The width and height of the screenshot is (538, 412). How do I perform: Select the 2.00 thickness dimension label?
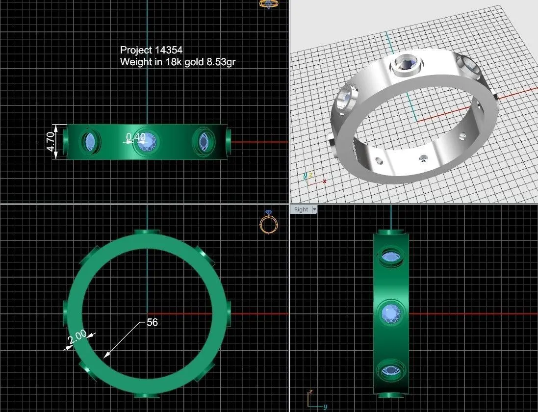point(77,337)
